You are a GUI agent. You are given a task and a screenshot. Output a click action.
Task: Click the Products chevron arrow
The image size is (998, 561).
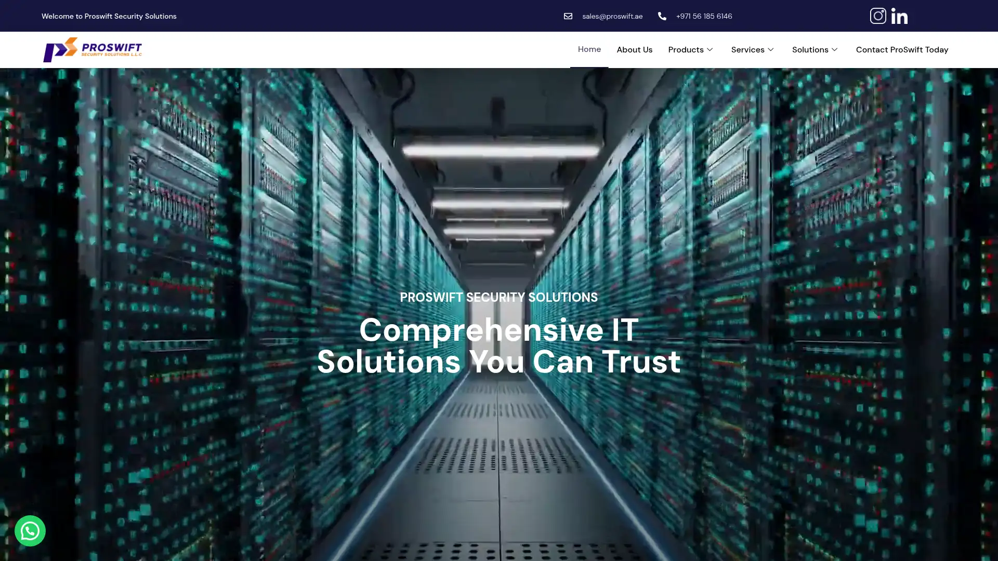tap(710, 49)
